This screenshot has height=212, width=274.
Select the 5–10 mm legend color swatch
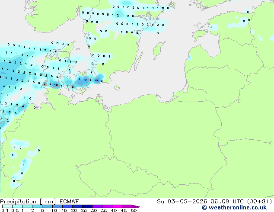[x=48, y=206]
